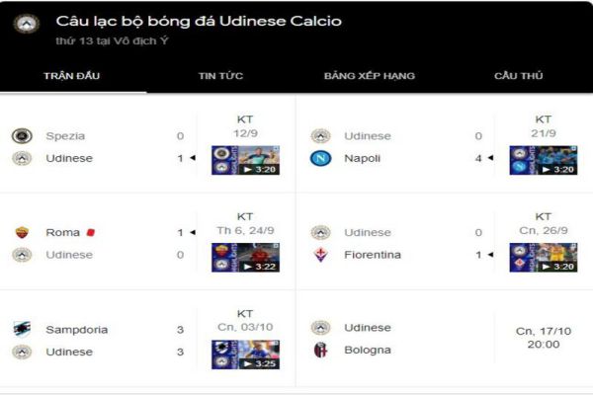
Task: Click the Bologna team logo
Action: 320,351
